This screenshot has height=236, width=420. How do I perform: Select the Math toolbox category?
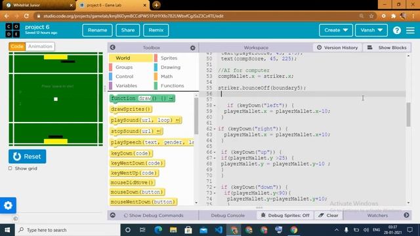(177, 77)
